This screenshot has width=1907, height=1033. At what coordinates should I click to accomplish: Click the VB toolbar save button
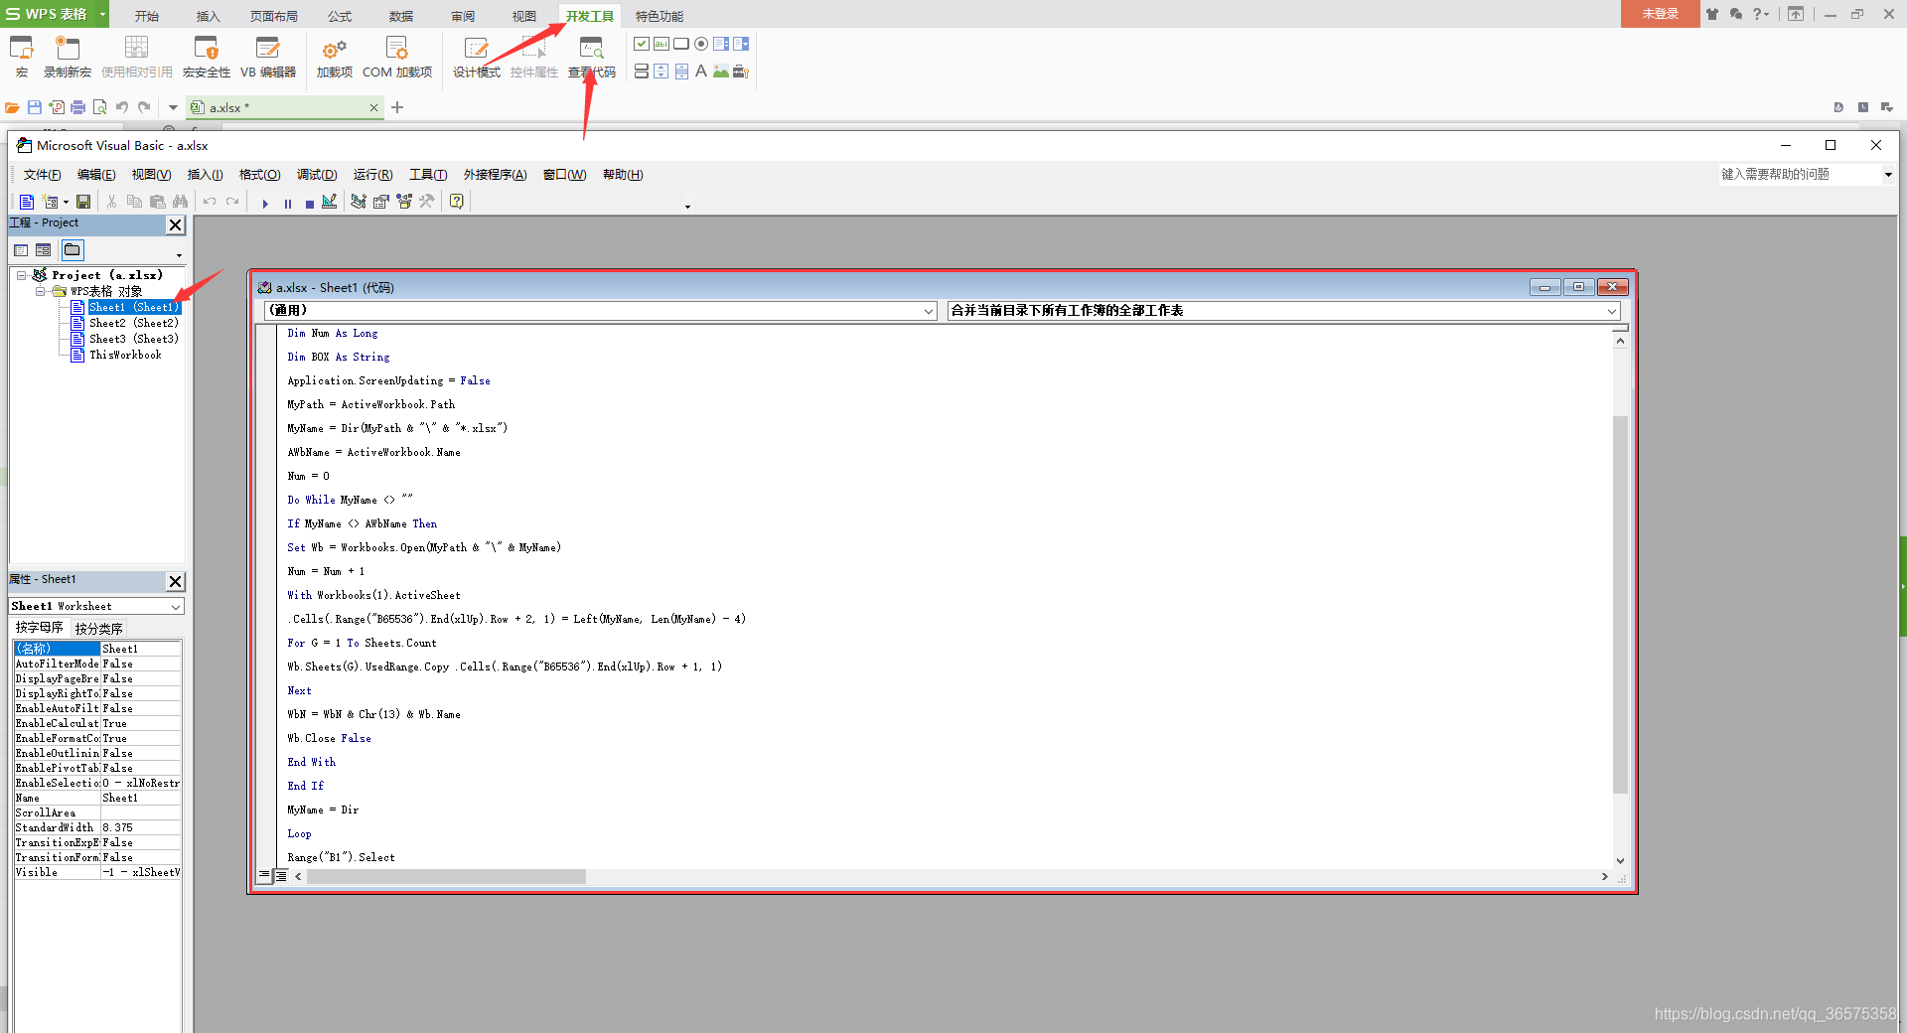[83, 202]
